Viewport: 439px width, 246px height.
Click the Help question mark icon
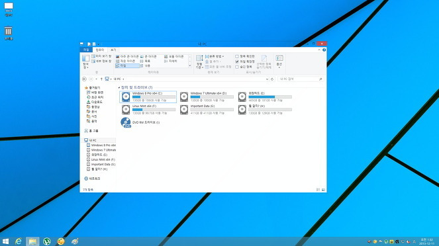pyautogui.click(x=324, y=50)
